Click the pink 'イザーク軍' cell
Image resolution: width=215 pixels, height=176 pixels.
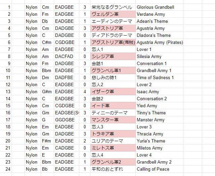click(113, 92)
